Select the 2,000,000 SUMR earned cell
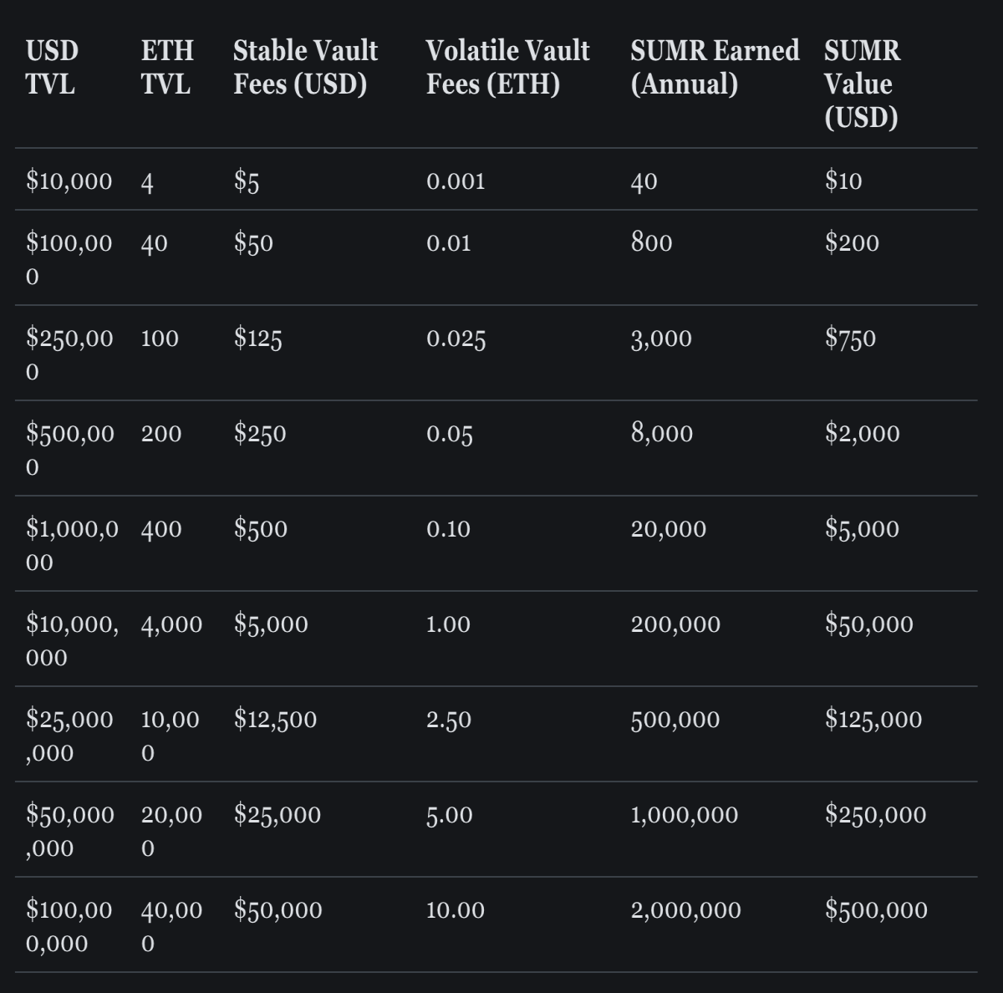1003x993 pixels. click(685, 910)
